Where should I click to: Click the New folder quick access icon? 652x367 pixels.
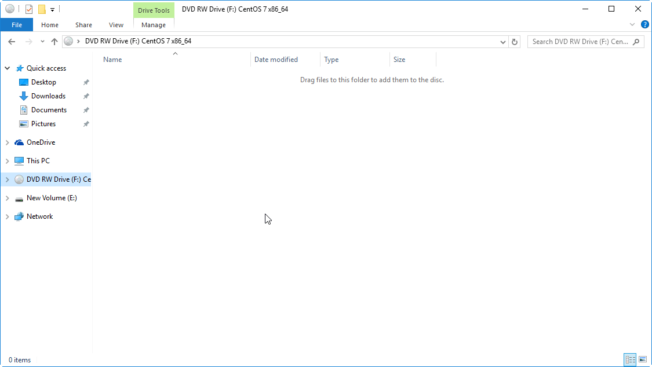(42, 9)
